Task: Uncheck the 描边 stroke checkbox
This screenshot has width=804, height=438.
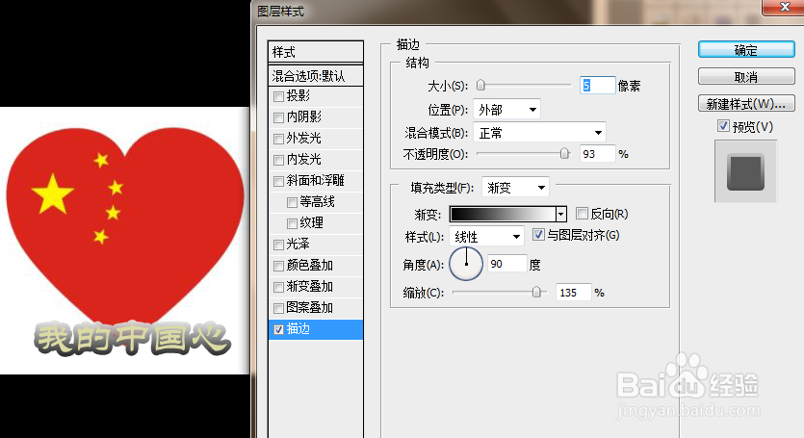Action: (278, 329)
